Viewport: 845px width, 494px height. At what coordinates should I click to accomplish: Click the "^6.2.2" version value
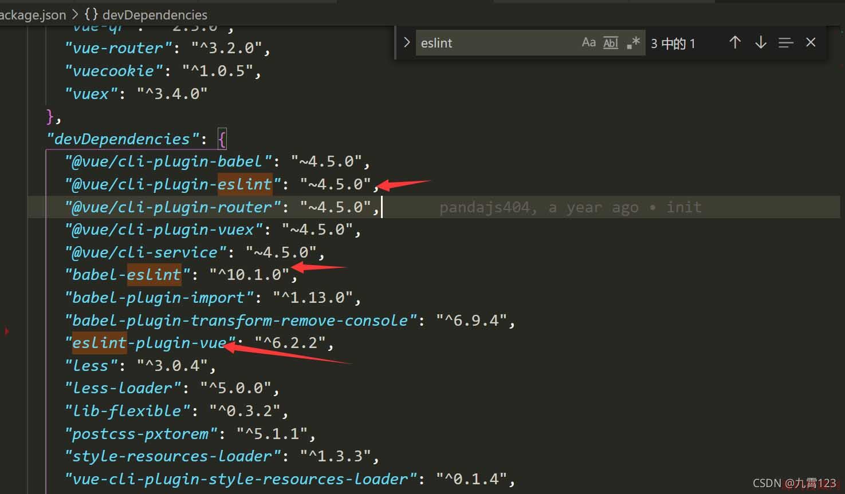tap(290, 343)
